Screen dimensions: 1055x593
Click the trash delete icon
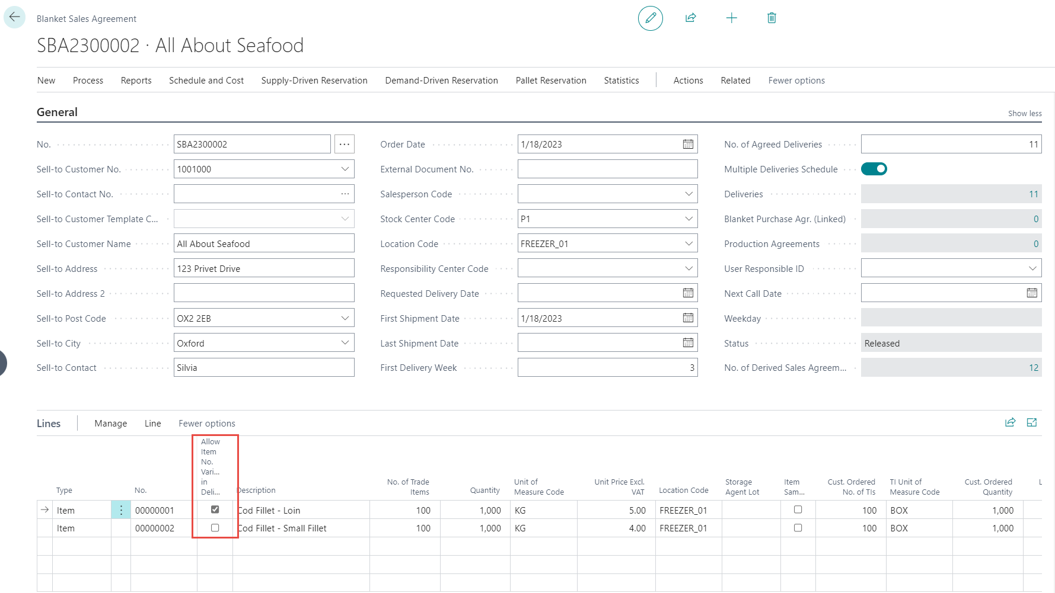coord(772,18)
